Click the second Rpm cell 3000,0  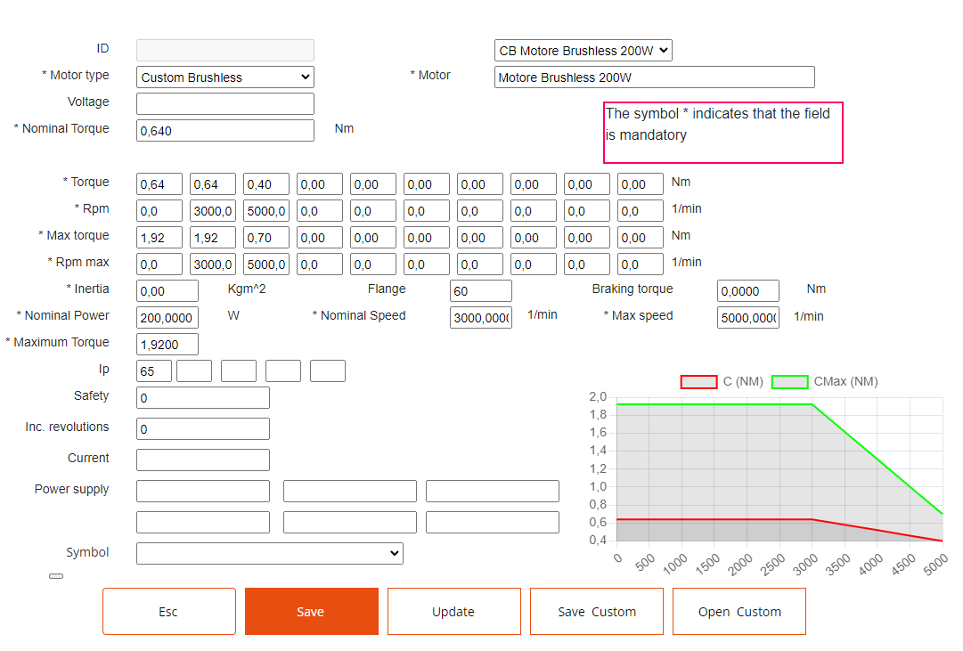pyautogui.click(x=213, y=211)
